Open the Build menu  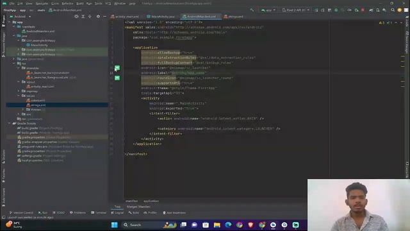point(79,3)
